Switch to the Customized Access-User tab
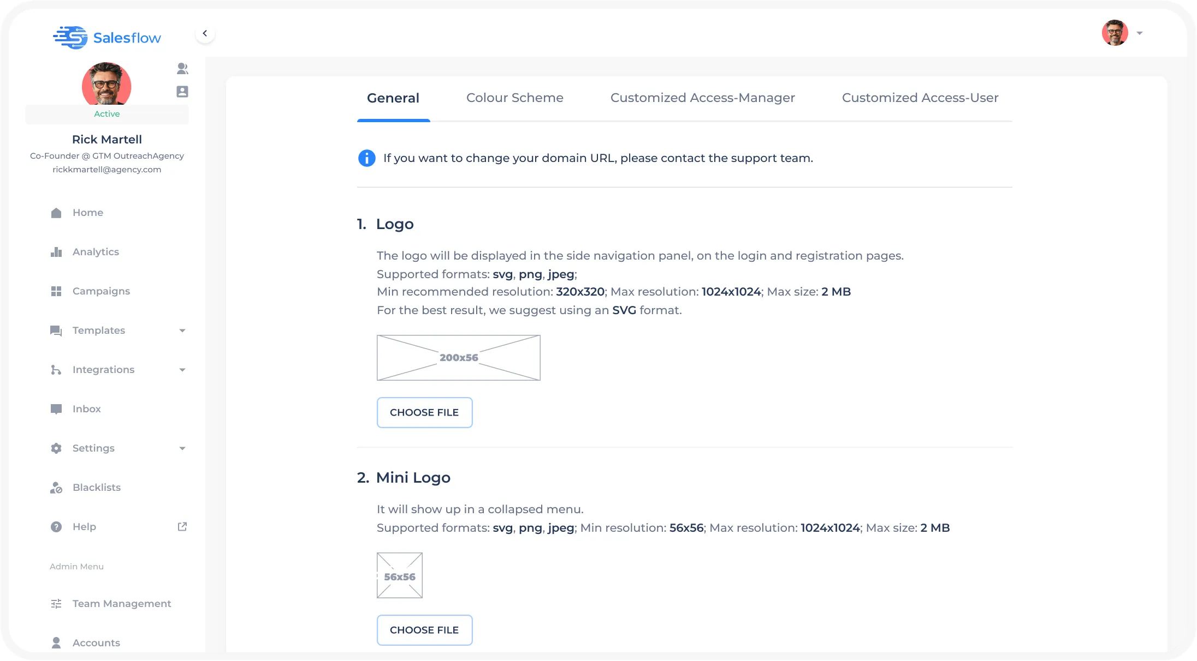This screenshot has height=661, width=1197. click(920, 98)
